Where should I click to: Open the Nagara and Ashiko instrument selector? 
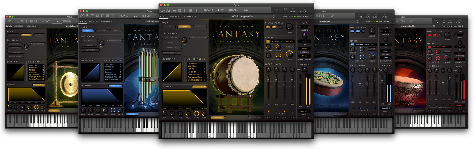pos(417,26)
